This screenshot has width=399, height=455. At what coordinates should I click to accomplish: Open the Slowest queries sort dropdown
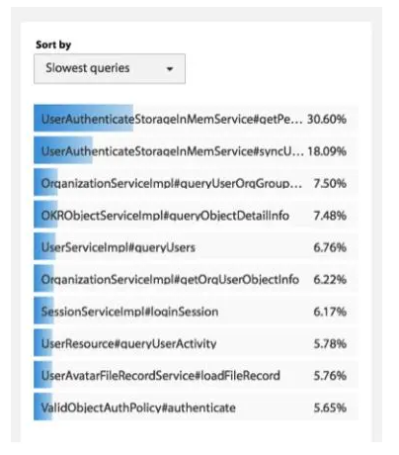point(110,68)
